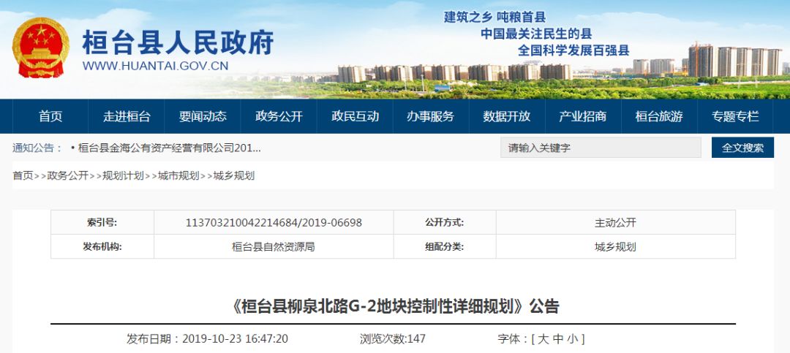
Task: Click the national emblem logo
Action: coord(41,48)
